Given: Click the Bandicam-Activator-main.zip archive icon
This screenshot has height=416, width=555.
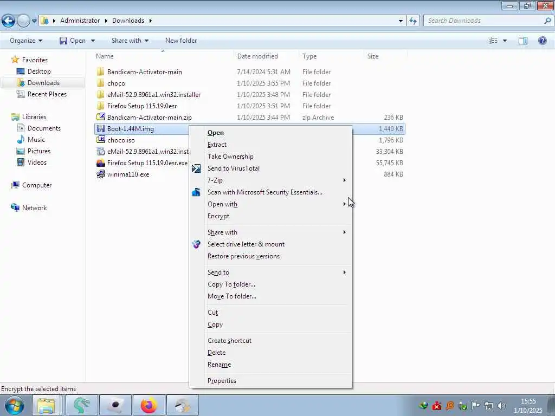Looking at the screenshot, I should point(101,117).
